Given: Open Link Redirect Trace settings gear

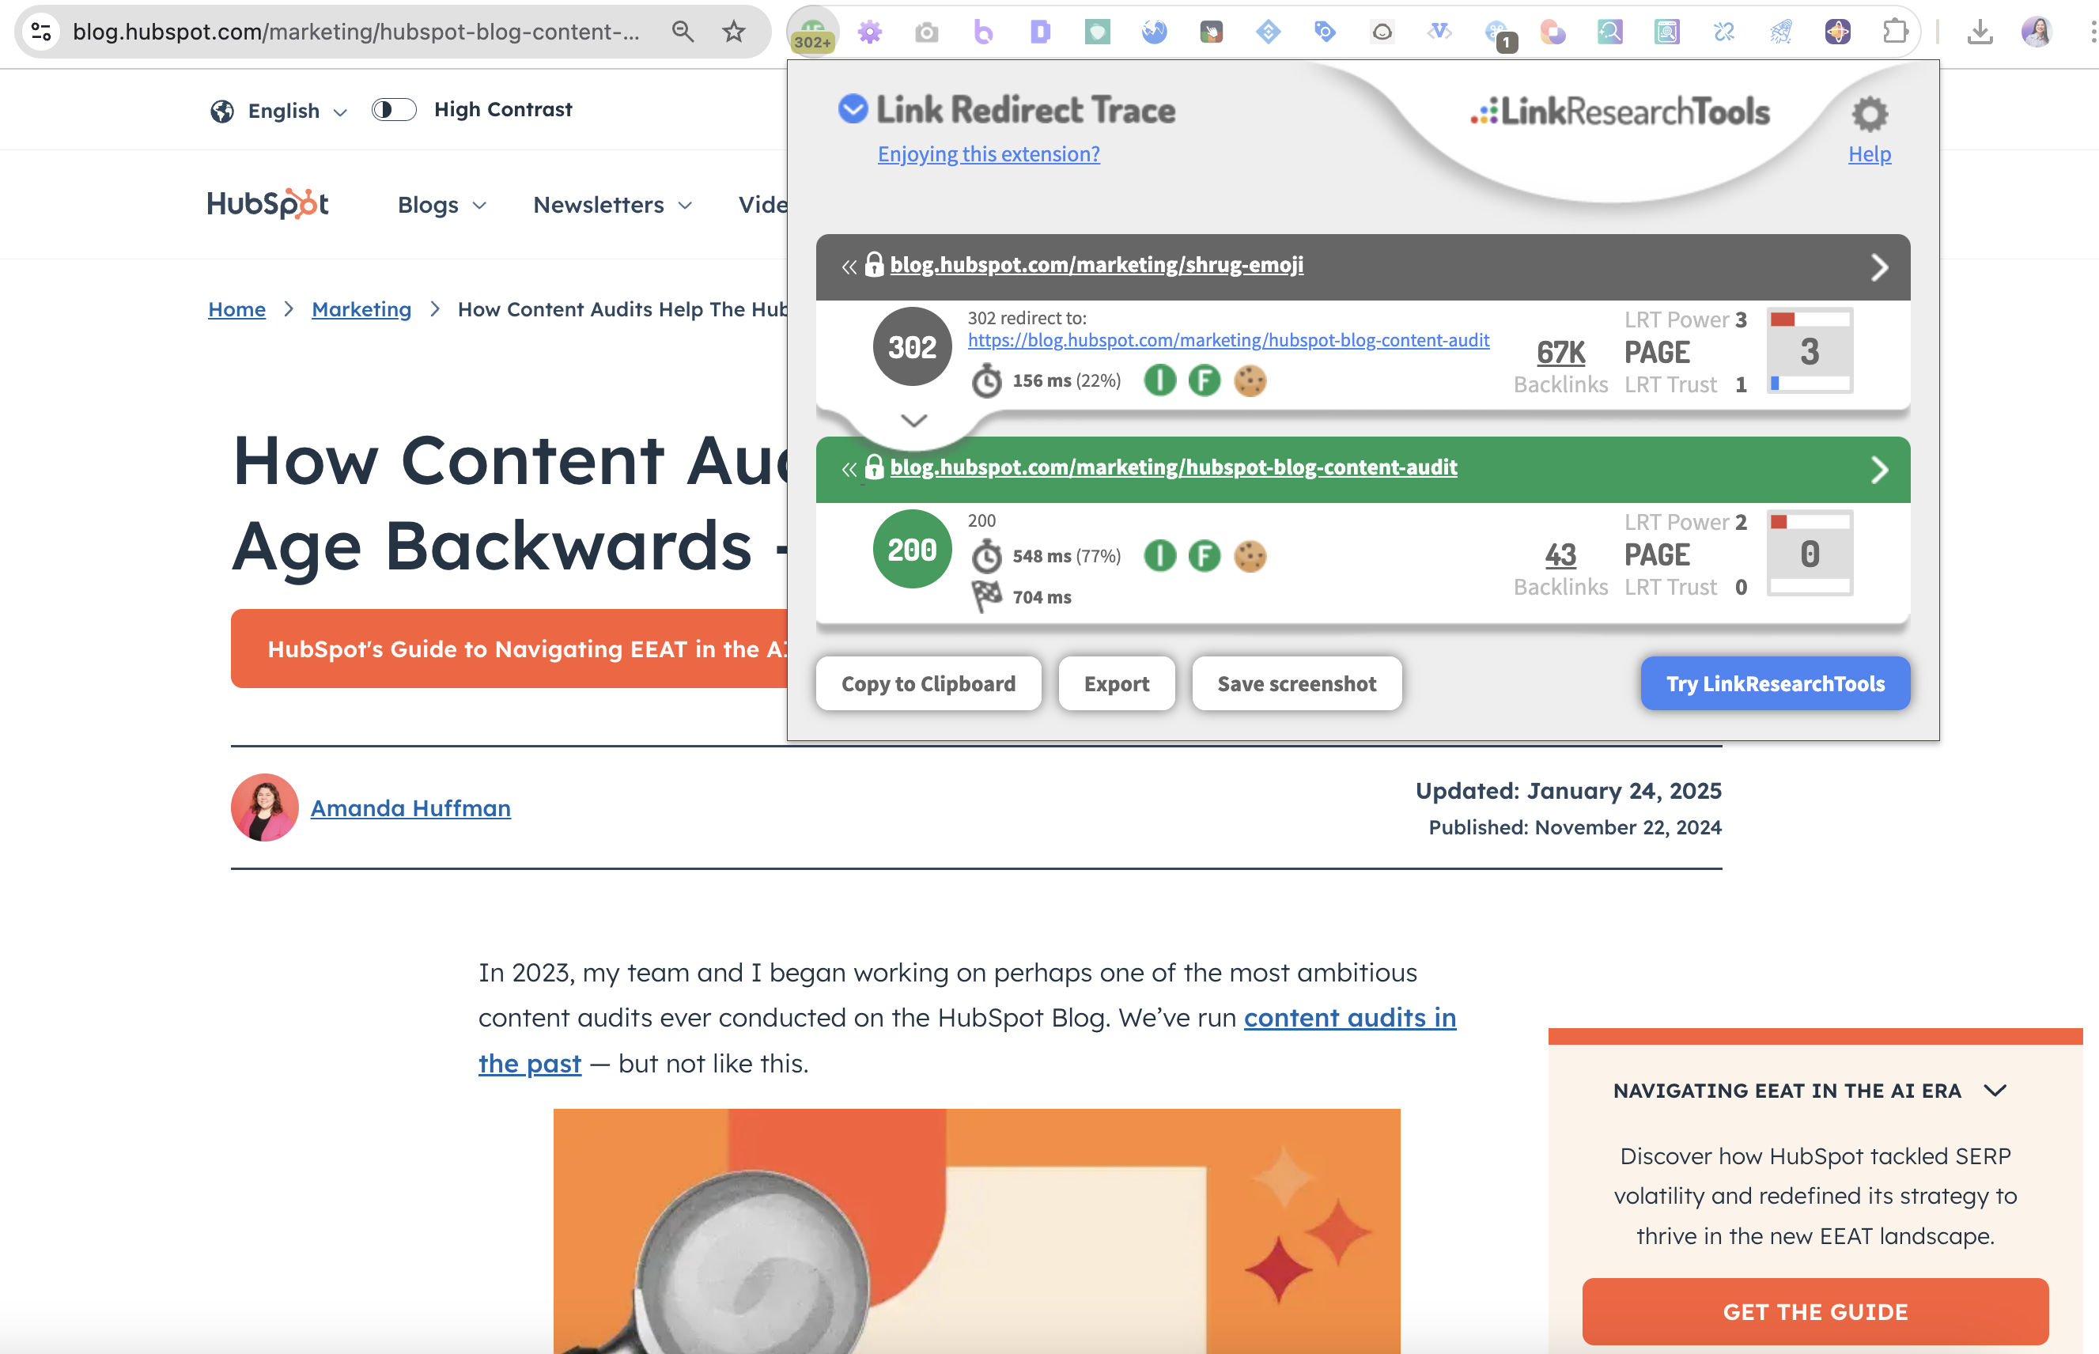Looking at the screenshot, I should tap(1870, 113).
